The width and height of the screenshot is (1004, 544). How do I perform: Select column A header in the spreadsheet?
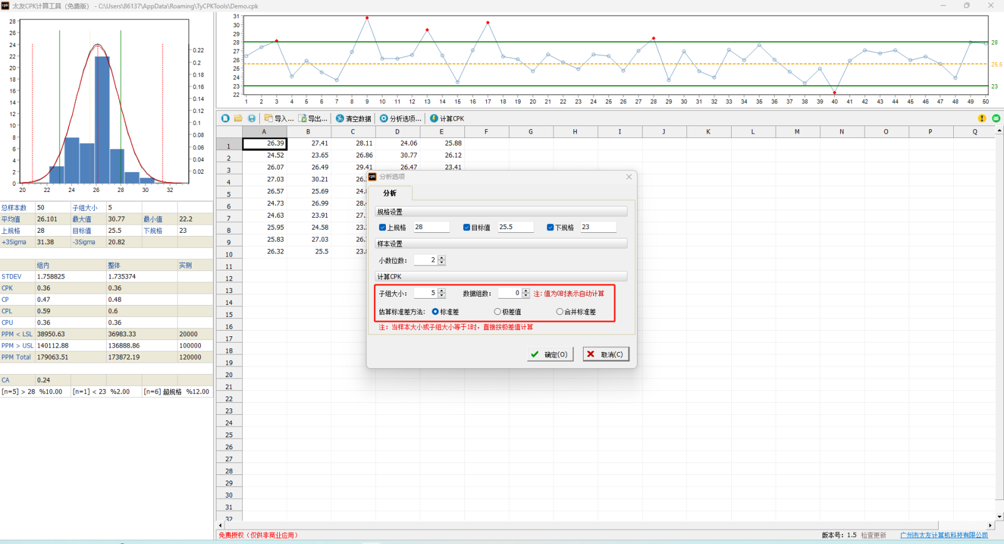pos(264,132)
